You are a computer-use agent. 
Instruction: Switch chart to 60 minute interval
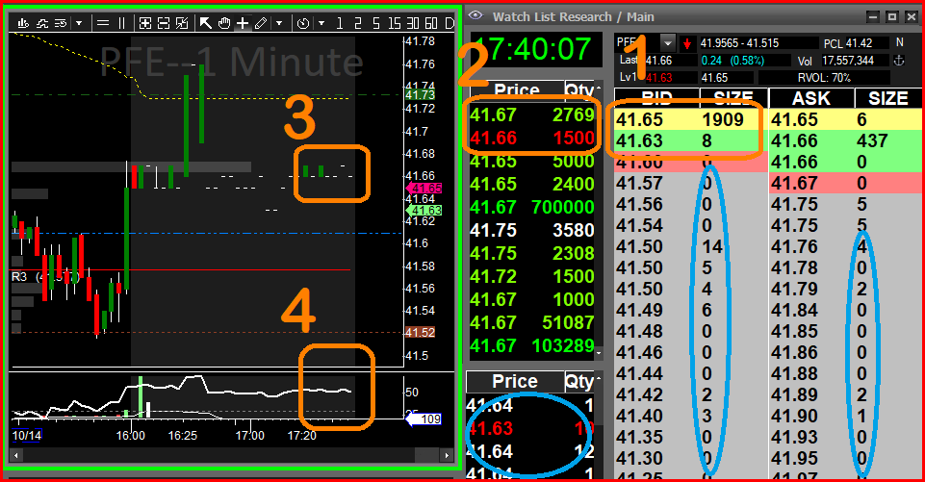[431, 23]
